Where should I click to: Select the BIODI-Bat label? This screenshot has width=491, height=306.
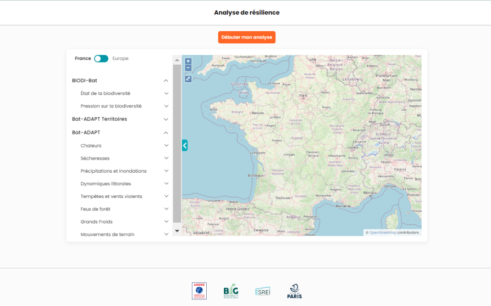85,81
